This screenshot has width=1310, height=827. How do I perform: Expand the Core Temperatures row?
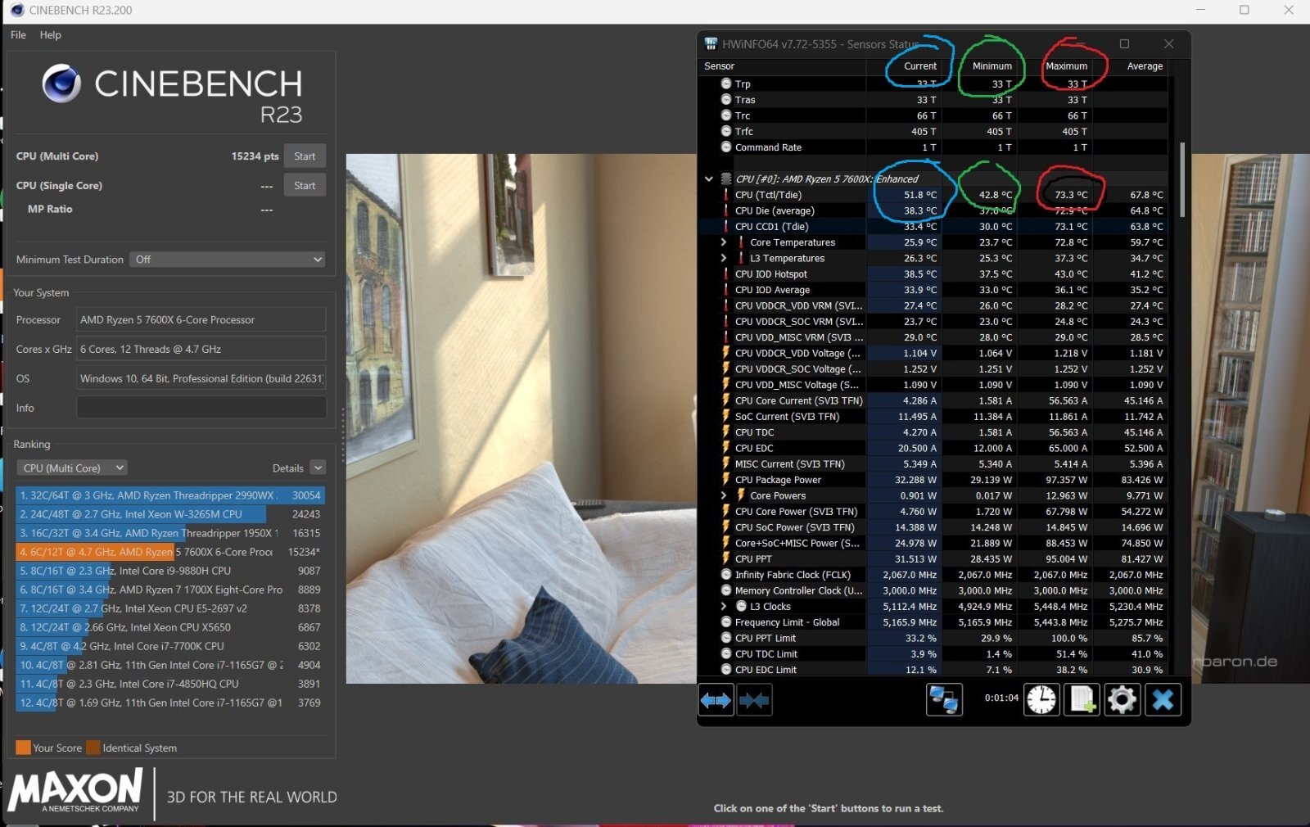[724, 242]
